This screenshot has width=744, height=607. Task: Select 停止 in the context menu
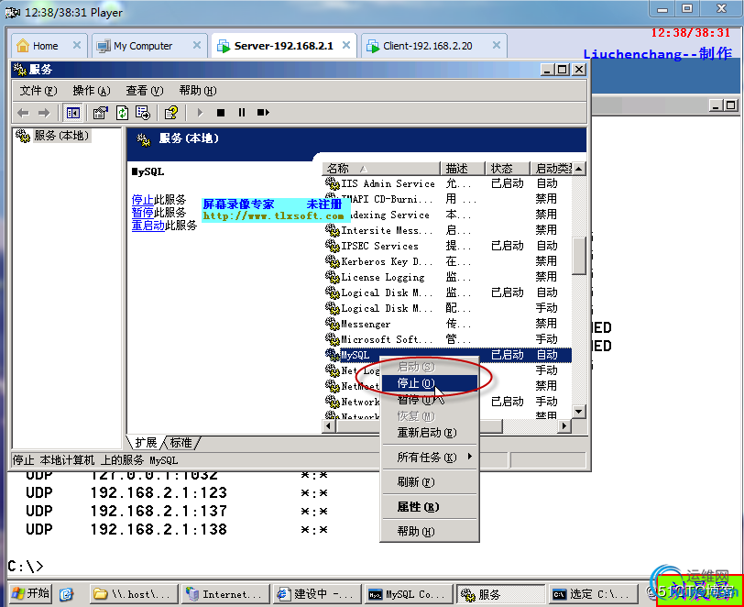[415, 382]
